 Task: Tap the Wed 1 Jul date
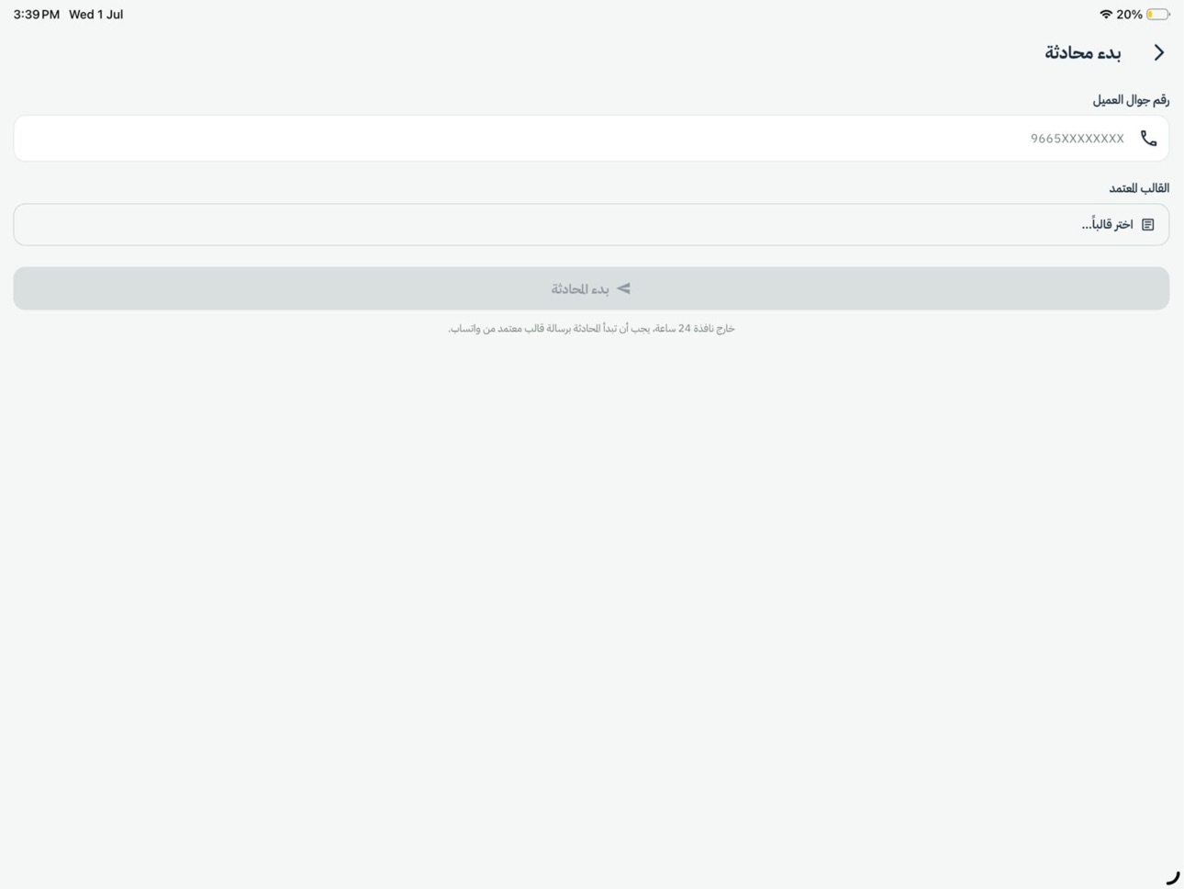[x=95, y=15]
